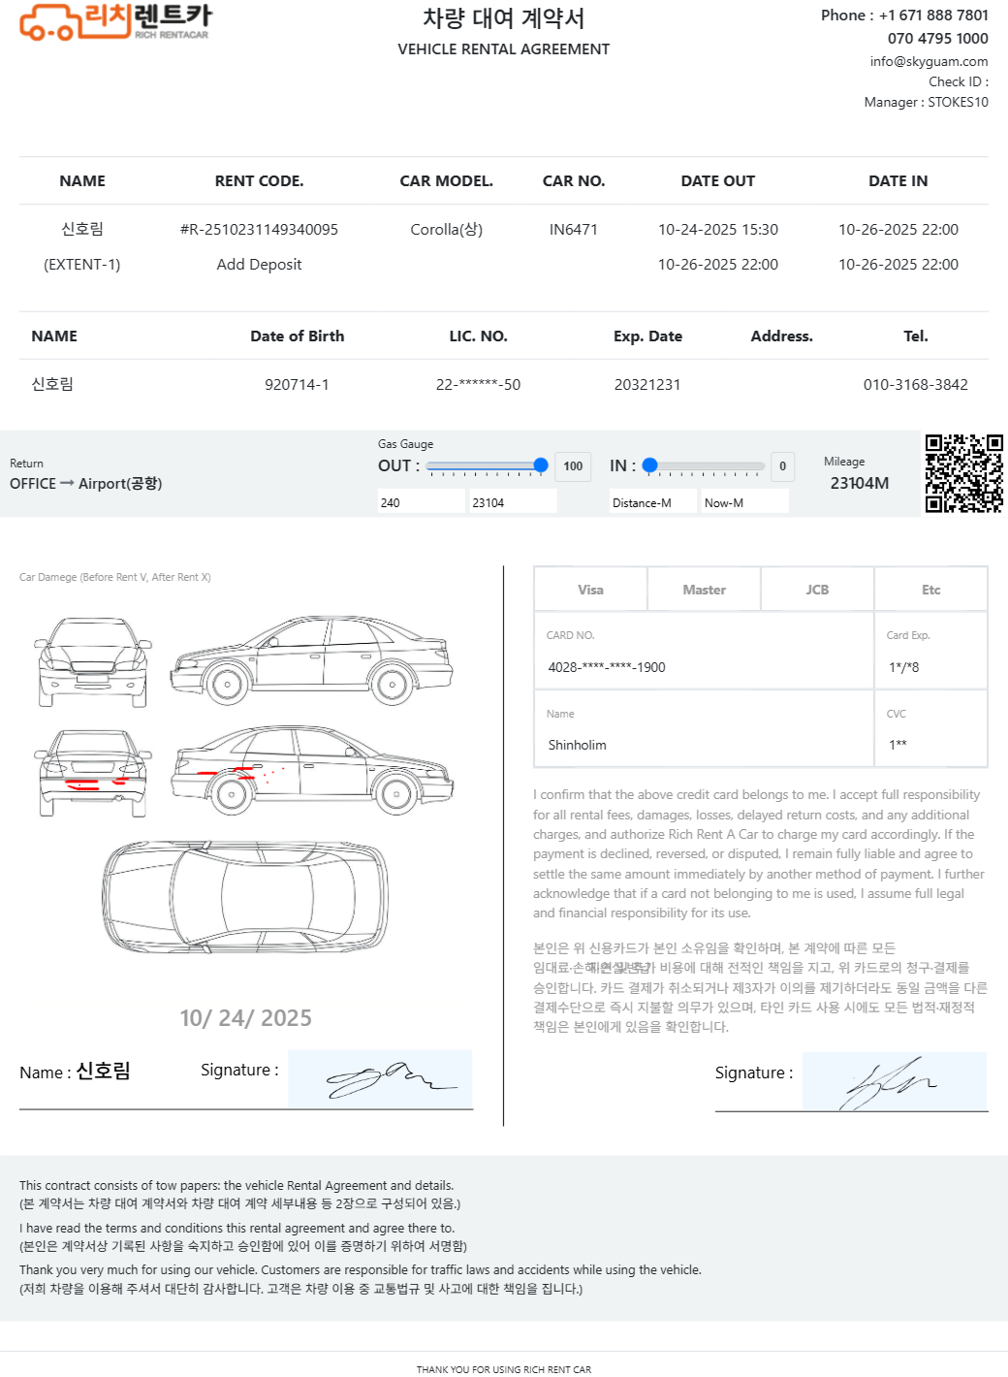Choose the Etc card type
Viewport: 1008px width, 1377px height.
[x=930, y=590]
